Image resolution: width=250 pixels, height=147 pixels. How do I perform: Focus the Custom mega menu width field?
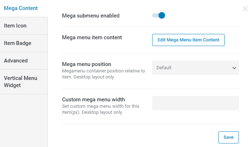pyautogui.click(x=195, y=103)
